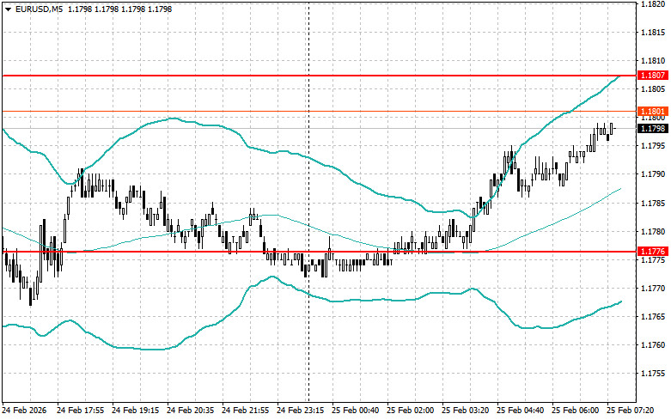Click the 1.1805 price scale value

(x=653, y=89)
